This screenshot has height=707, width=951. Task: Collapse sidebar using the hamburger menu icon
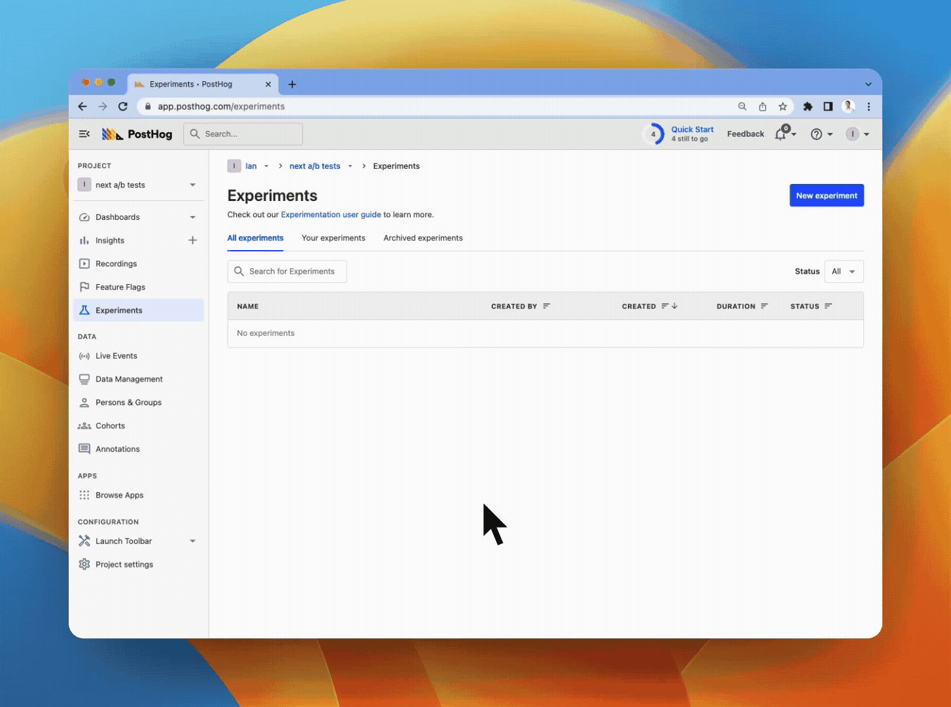84,134
